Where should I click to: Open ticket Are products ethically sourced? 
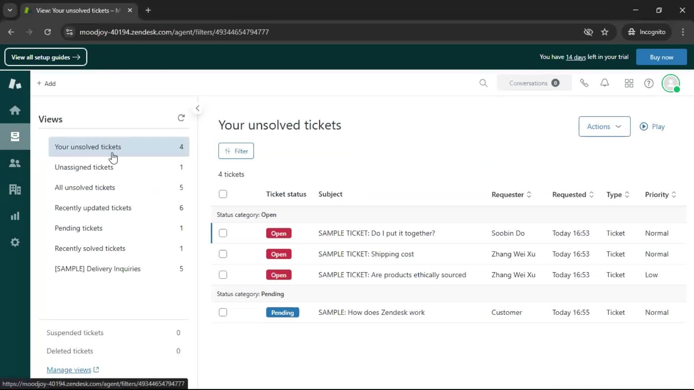(x=392, y=275)
